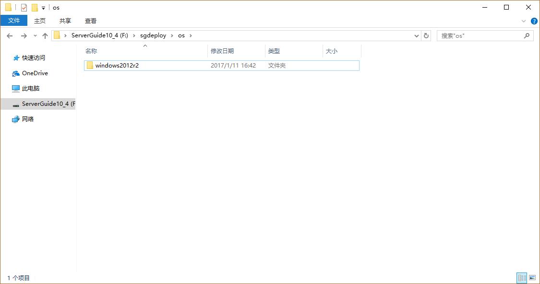Viewport: 540px width, 284px height.
Task: Open the quick access toolbar customize dropdown
Action: [x=42, y=7]
